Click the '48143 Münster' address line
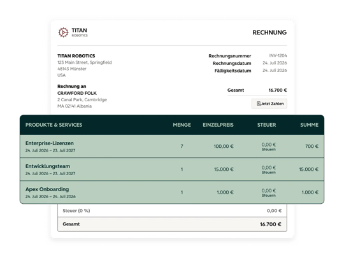The height and width of the screenshot is (258, 344). (x=72, y=69)
